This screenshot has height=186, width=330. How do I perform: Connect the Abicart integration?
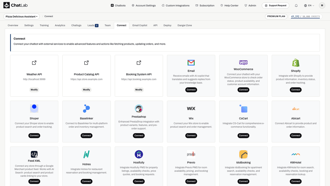point(296,136)
